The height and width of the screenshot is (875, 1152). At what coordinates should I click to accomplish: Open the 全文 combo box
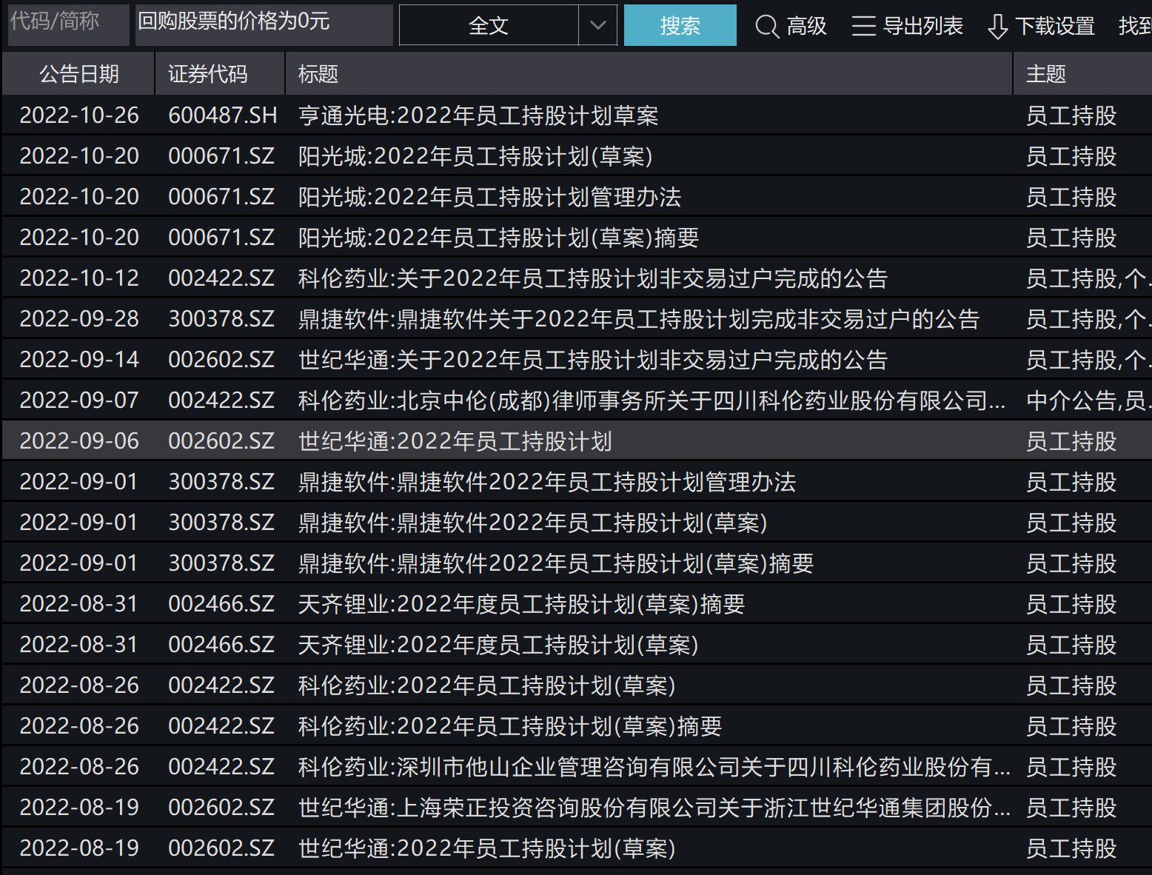508,25
